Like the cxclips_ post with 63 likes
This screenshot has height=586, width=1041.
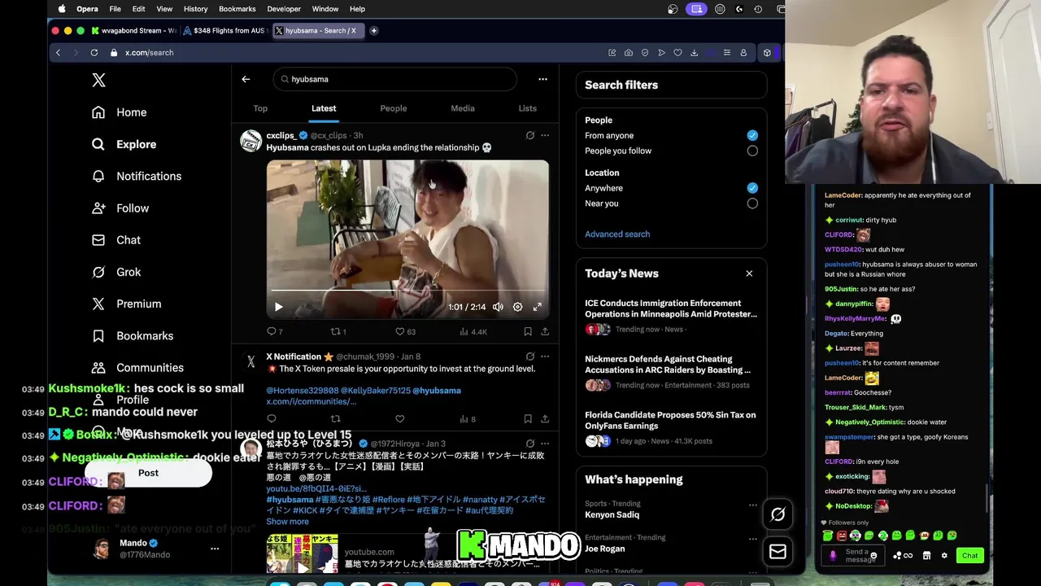(x=404, y=331)
